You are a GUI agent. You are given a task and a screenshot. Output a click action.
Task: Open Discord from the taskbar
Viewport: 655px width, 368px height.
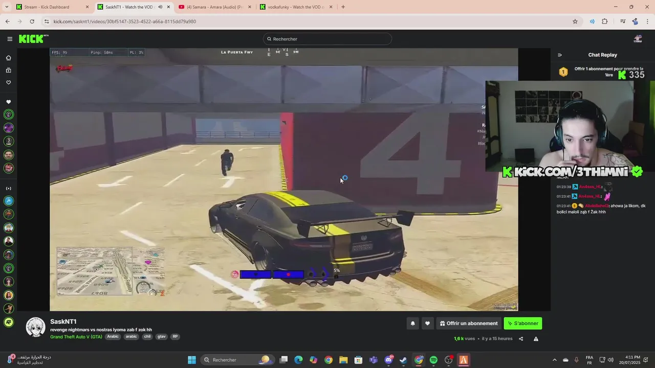(389, 360)
